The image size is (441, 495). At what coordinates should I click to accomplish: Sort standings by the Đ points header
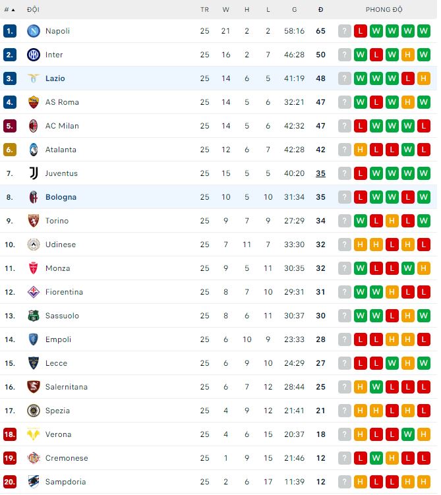click(320, 10)
